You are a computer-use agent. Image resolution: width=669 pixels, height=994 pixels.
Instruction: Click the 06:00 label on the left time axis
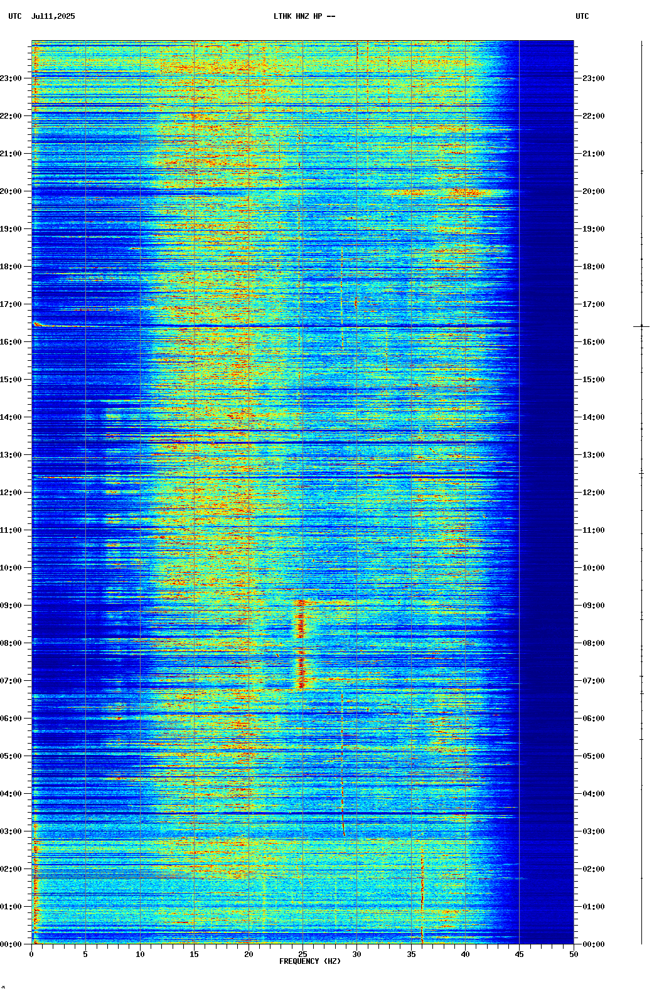11,719
